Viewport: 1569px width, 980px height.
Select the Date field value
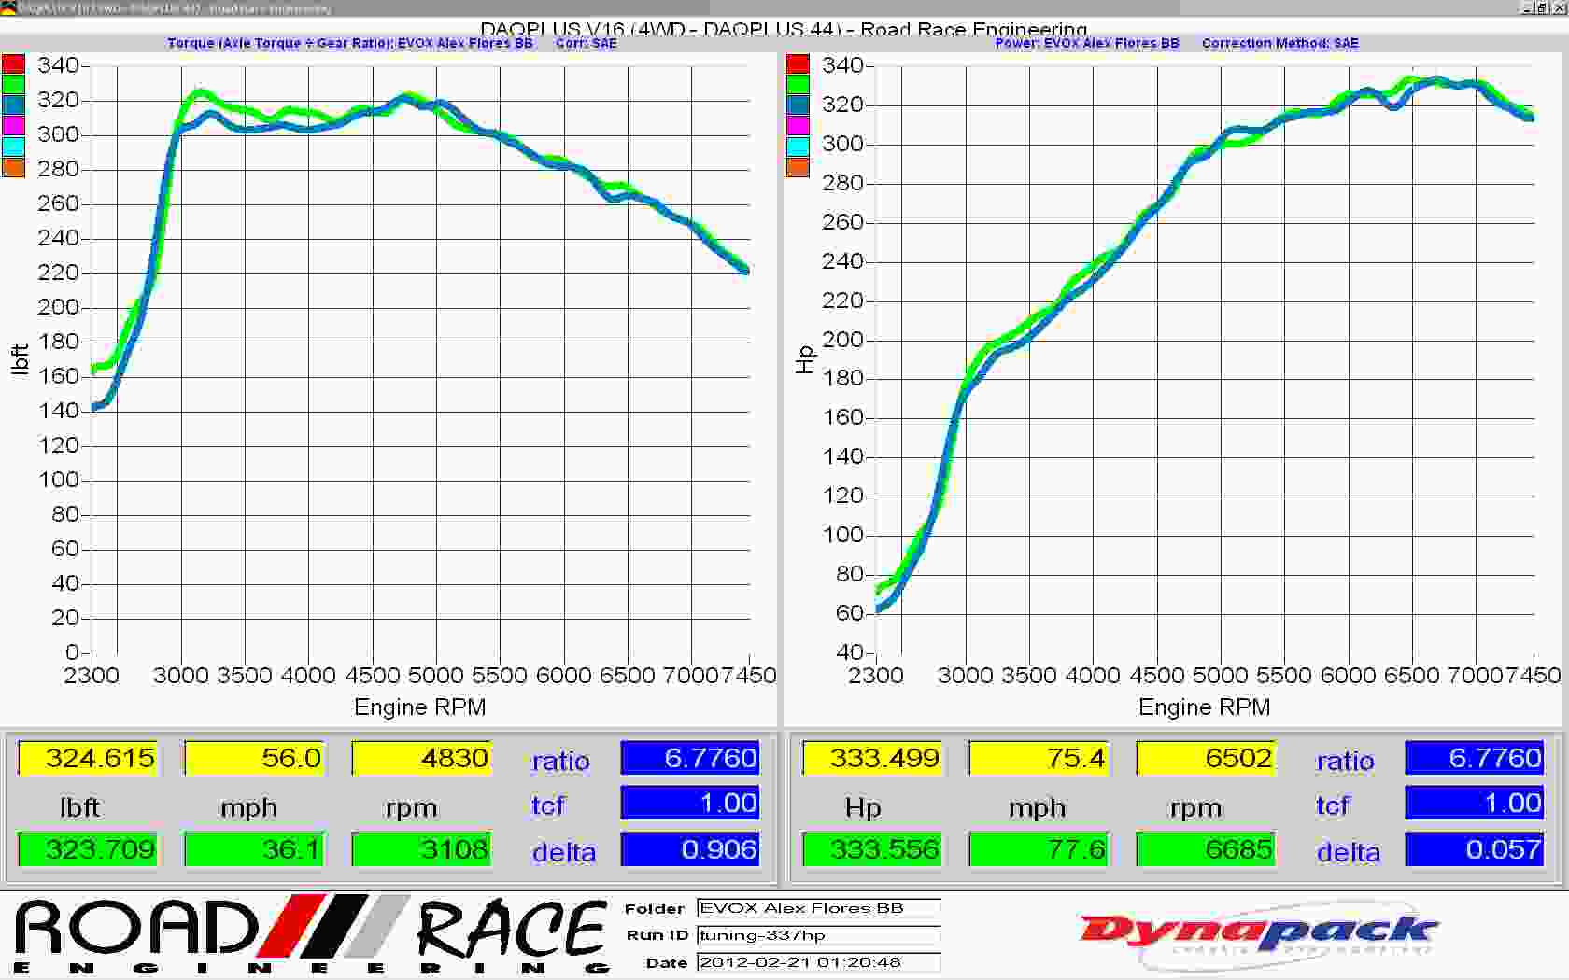pyautogui.click(x=818, y=962)
